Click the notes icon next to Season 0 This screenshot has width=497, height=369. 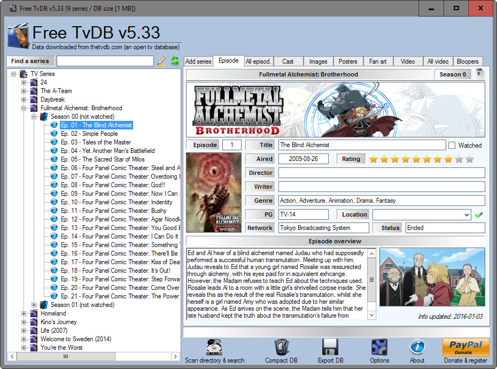480,74
